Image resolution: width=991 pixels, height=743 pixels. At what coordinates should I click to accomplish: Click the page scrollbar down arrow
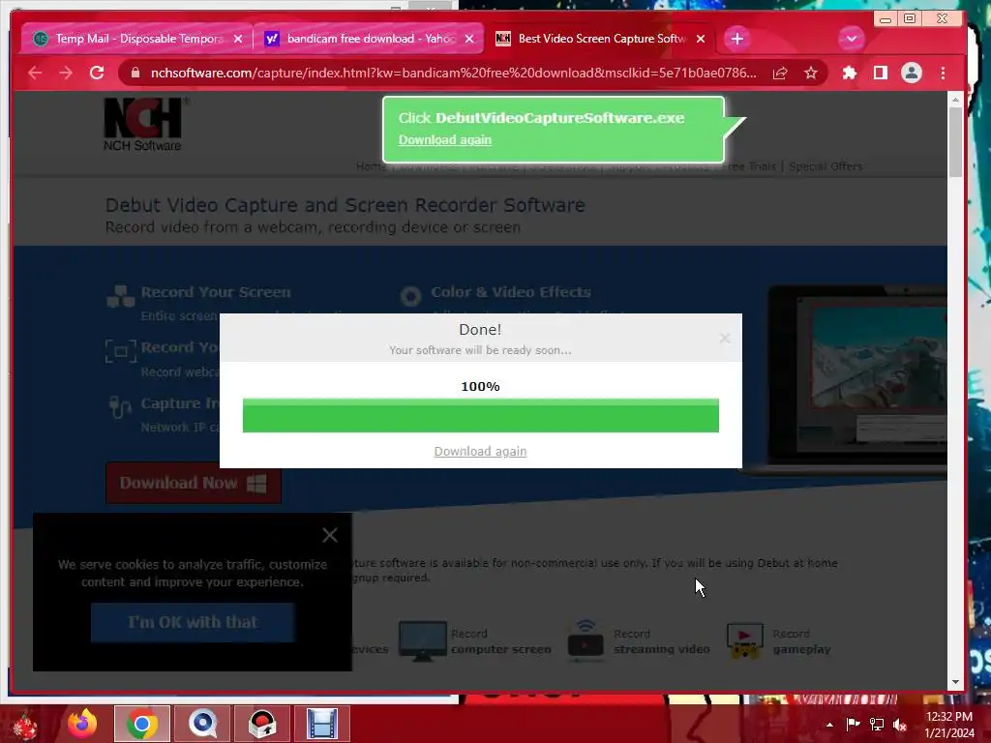[955, 682]
